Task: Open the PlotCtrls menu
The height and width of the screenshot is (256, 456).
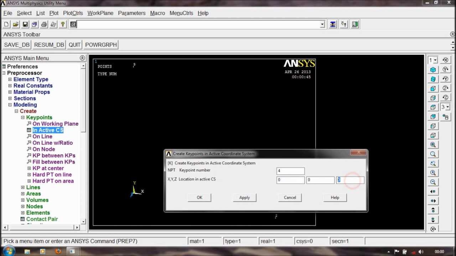Action: tap(73, 13)
